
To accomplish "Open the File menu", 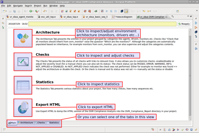I will [3, 6].
